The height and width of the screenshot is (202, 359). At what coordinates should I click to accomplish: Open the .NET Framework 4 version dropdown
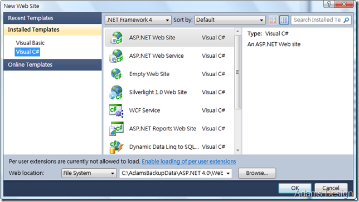138,20
